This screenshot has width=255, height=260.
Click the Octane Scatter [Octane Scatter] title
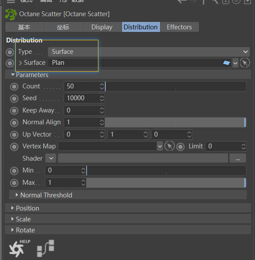64,14
